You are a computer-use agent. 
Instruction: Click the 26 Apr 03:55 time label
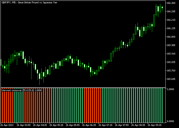(x=24, y=125)
